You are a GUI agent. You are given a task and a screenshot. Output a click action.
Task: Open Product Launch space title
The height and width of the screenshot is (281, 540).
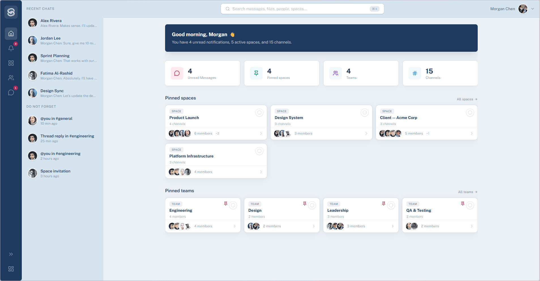(184, 118)
